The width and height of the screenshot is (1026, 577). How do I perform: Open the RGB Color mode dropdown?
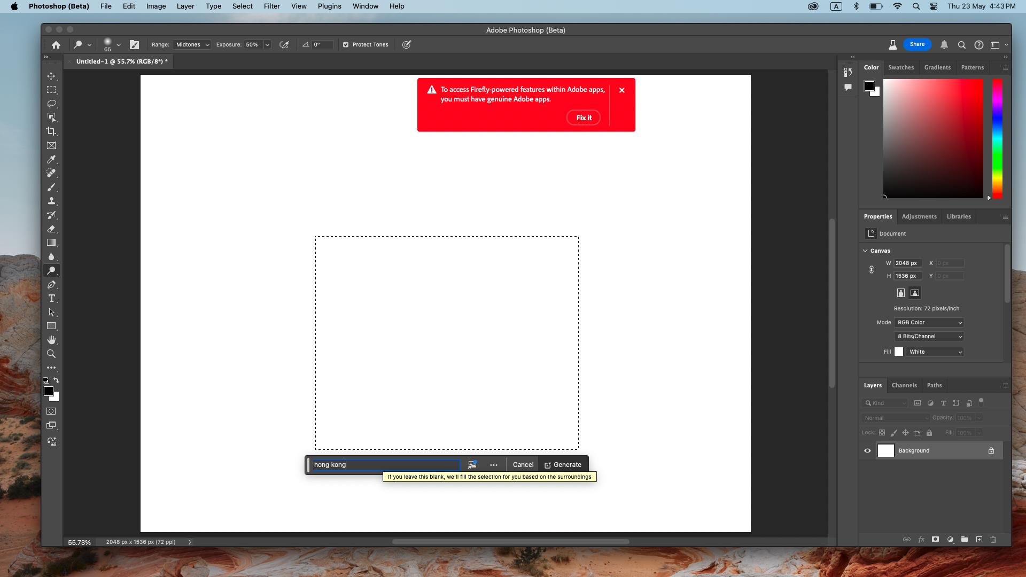coord(929,323)
